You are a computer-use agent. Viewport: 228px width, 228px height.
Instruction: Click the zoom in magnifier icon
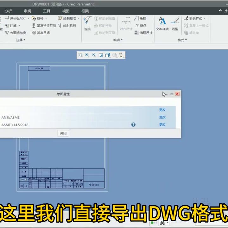click(x=87, y=55)
